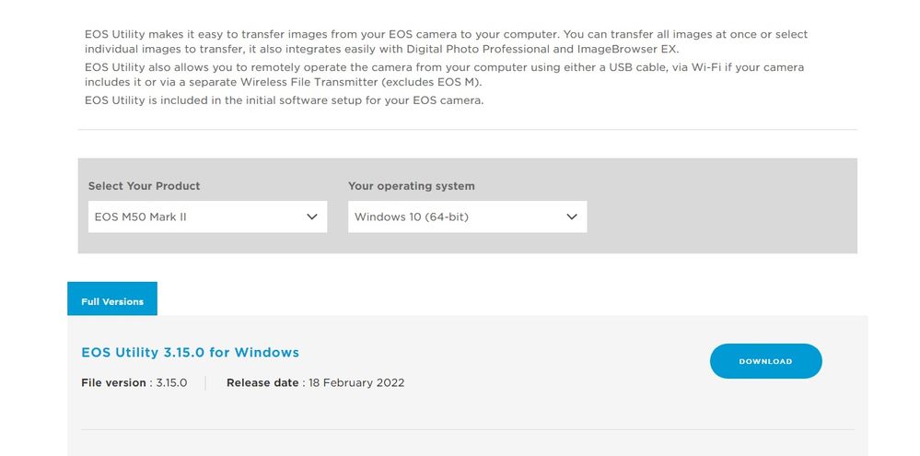920x456 pixels.
Task: Click the 18 February 2022 date value
Action: (356, 382)
